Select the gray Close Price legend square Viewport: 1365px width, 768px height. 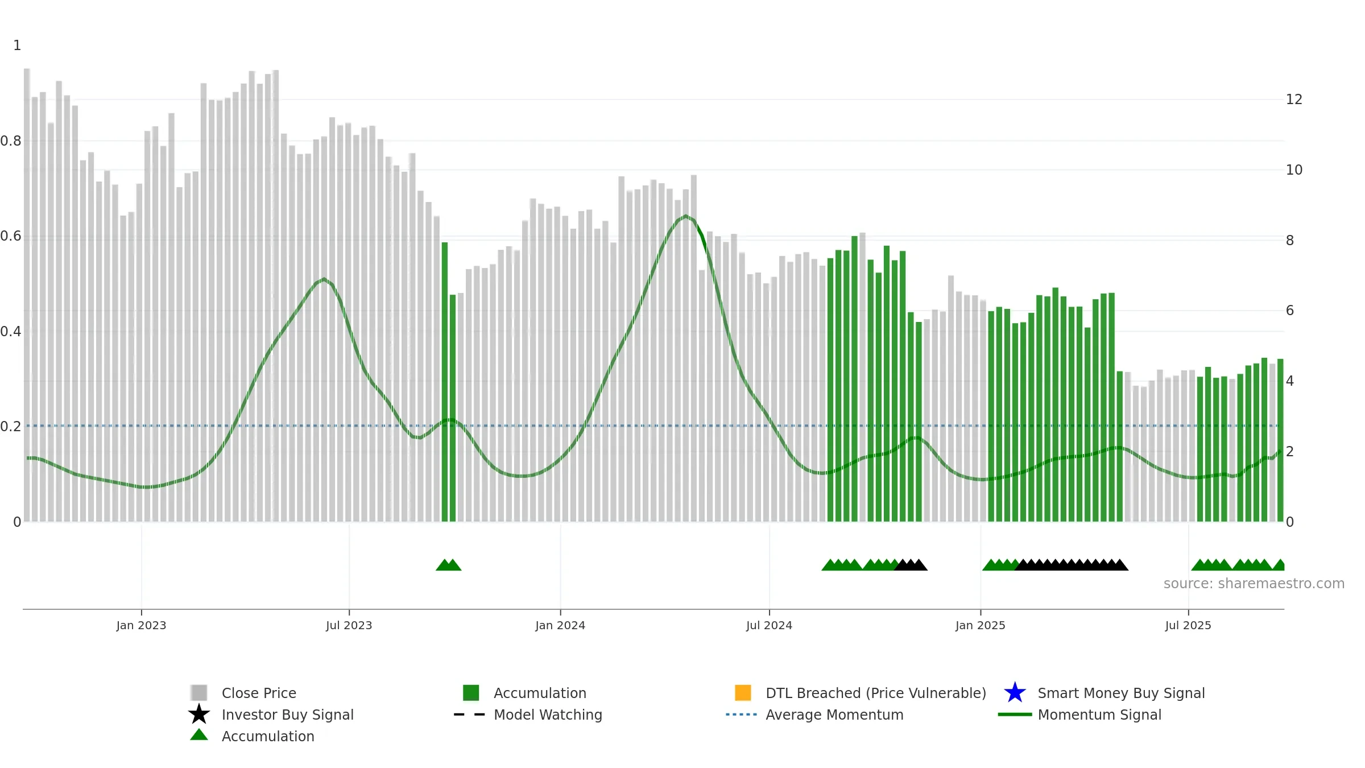pos(199,693)
